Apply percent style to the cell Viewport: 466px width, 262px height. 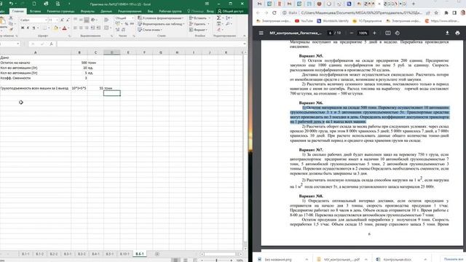[x=126, y=24]
